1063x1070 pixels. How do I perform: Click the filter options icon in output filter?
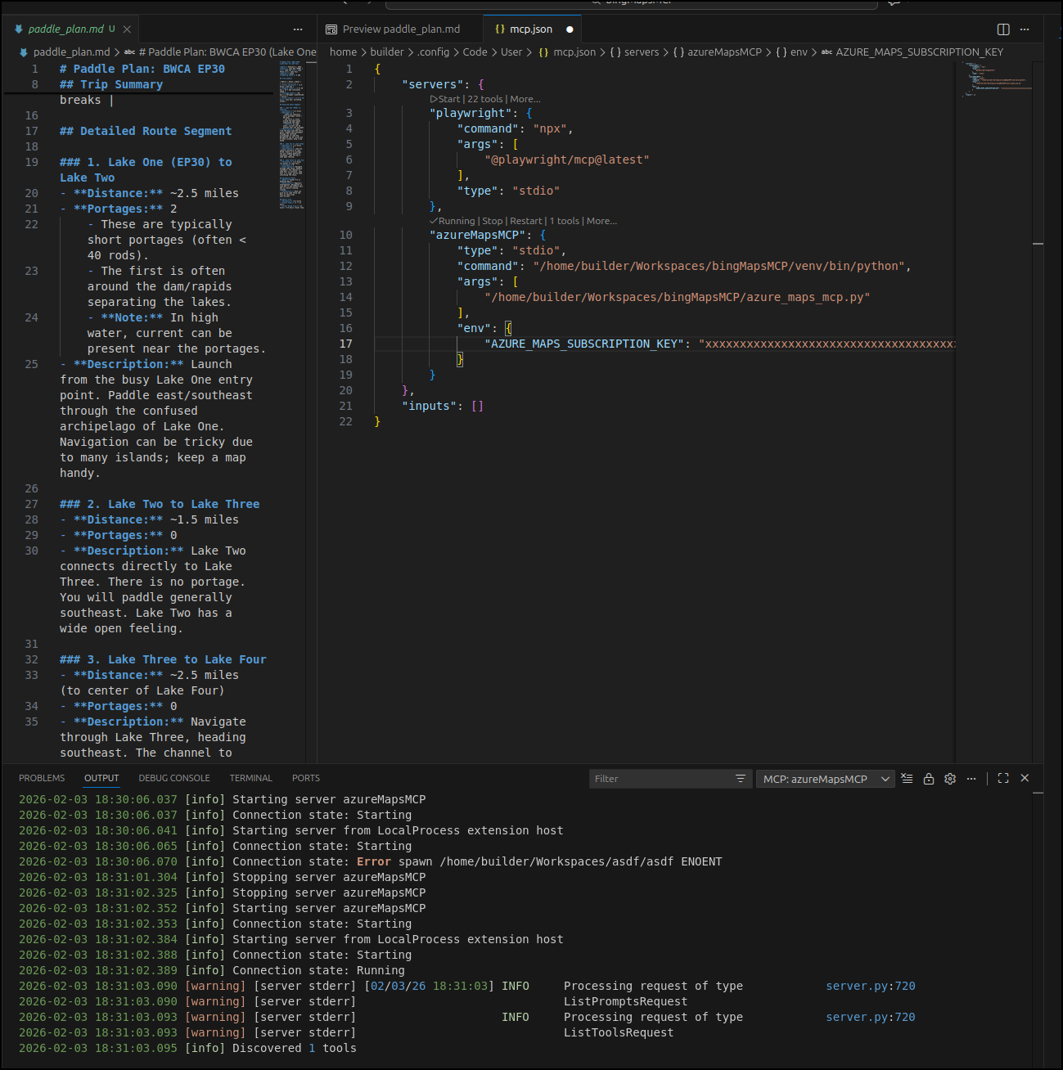pos(740,779)
